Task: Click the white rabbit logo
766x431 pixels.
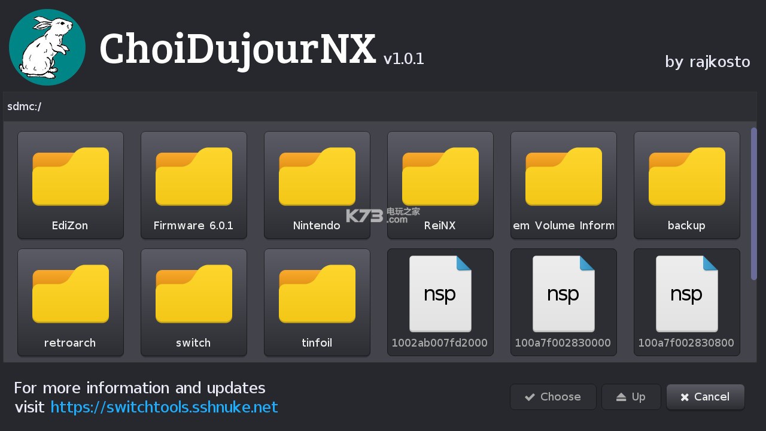Action: click(47, 47)
